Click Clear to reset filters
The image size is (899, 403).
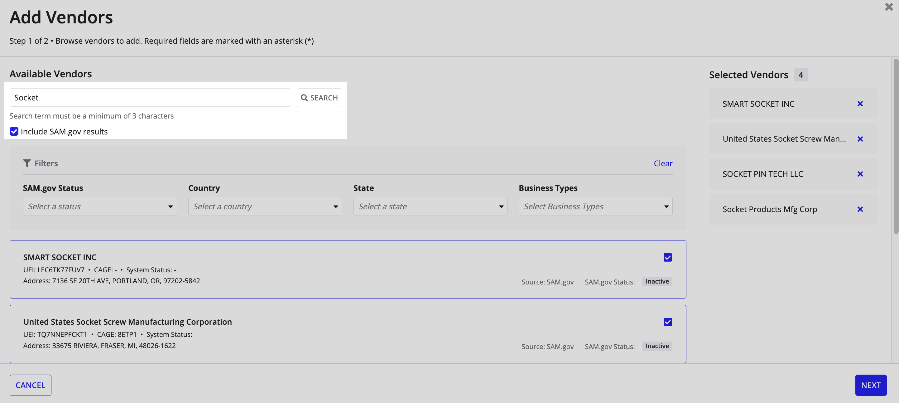[663, 163]
